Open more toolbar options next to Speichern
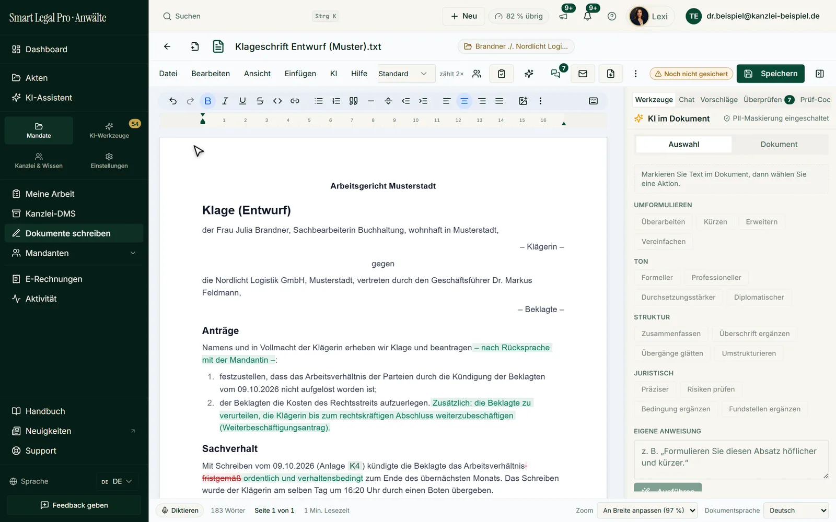The height and width of the screenshot is (522, 836). tap(635, 74)
